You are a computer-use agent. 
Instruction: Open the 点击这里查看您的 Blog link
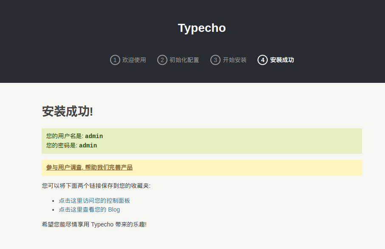point(89,209)
